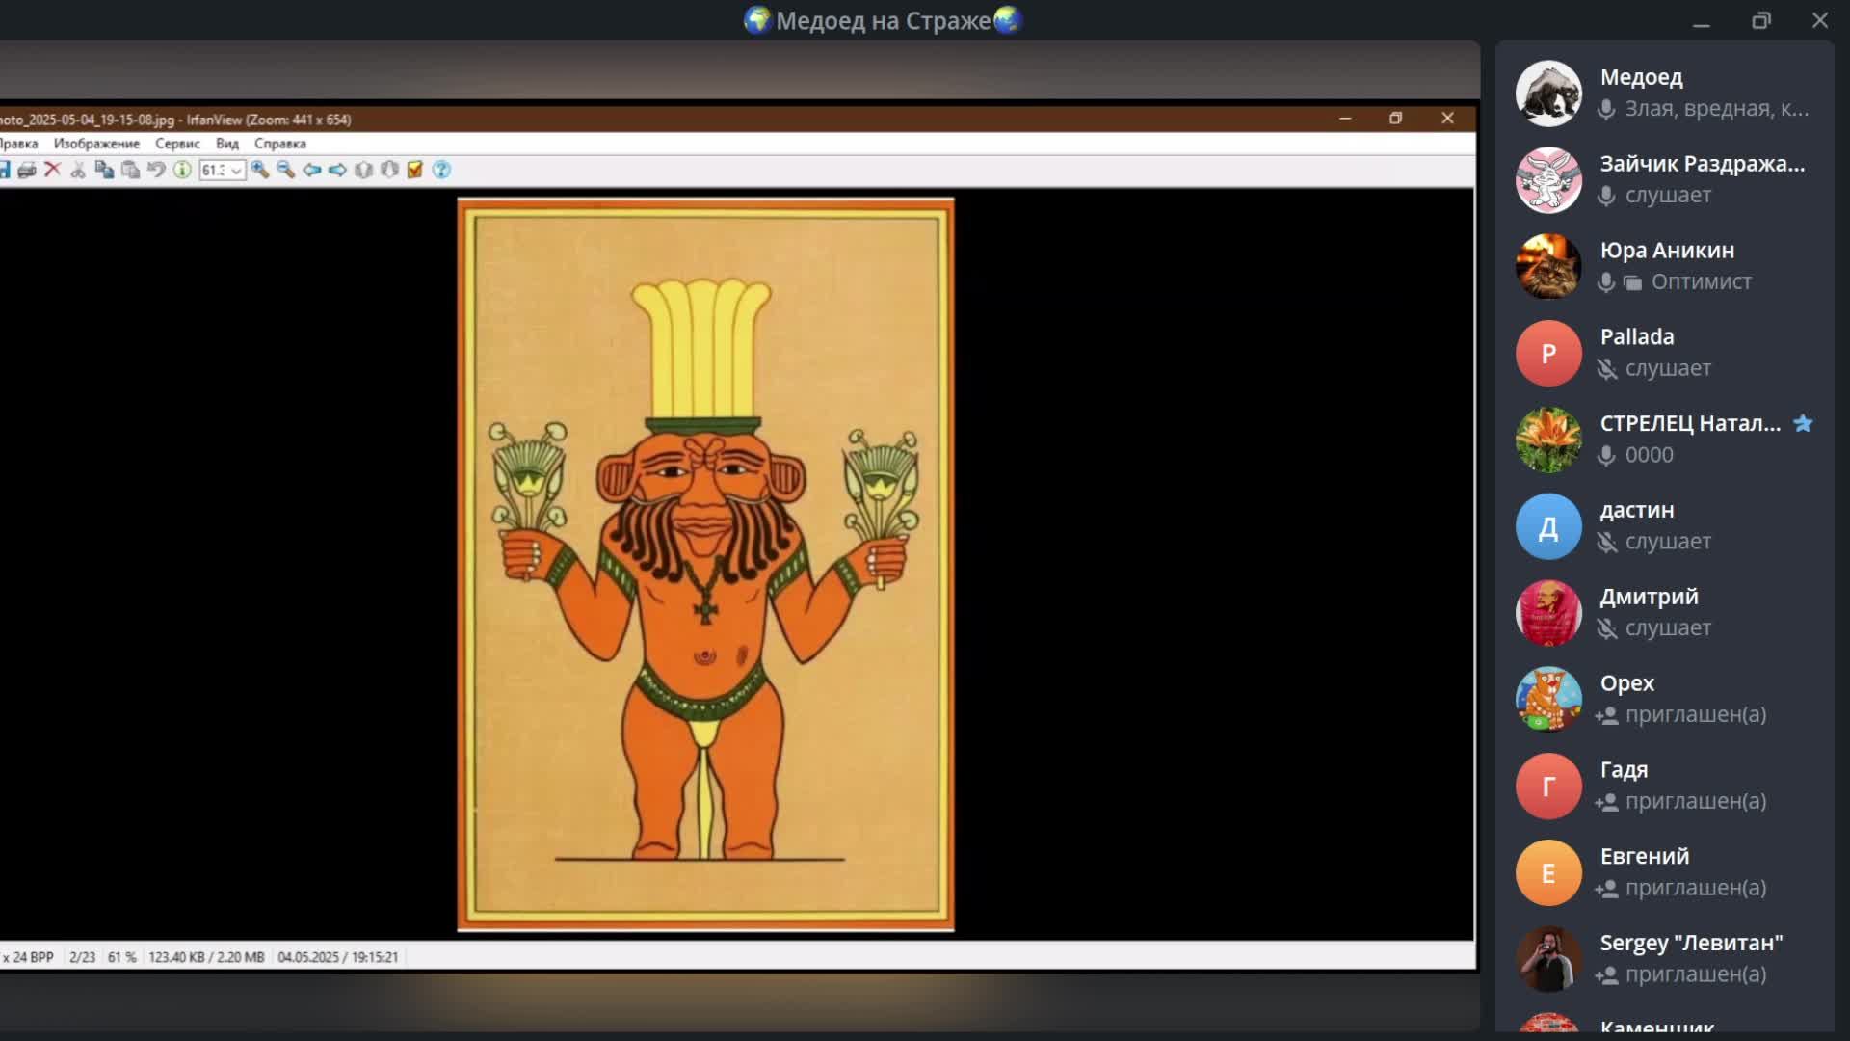The height and width of the screenshot is (1041, 1850).
Task: Click the blue Д avatar of дастин
Action: click(x=1548, y=526)
